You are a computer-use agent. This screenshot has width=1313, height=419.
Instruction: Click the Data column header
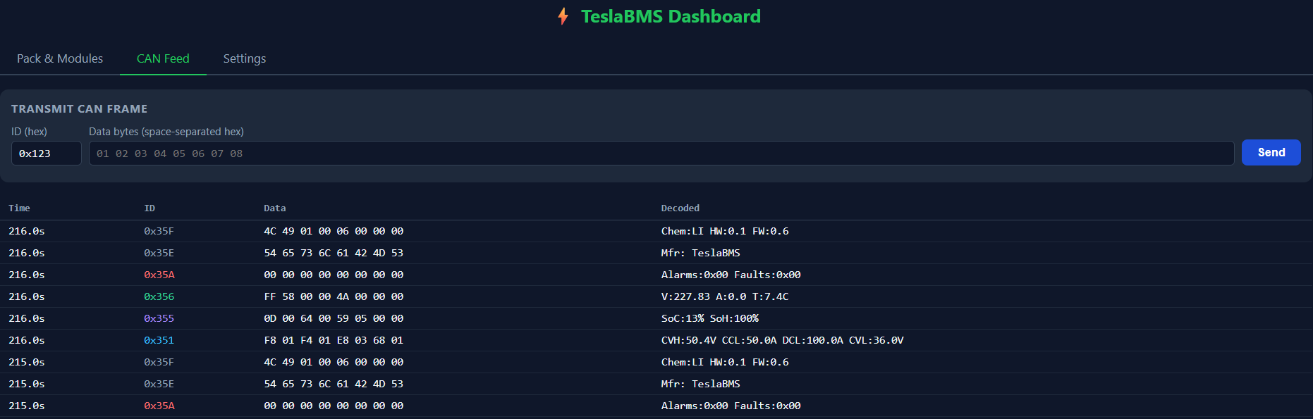point(274,208)
